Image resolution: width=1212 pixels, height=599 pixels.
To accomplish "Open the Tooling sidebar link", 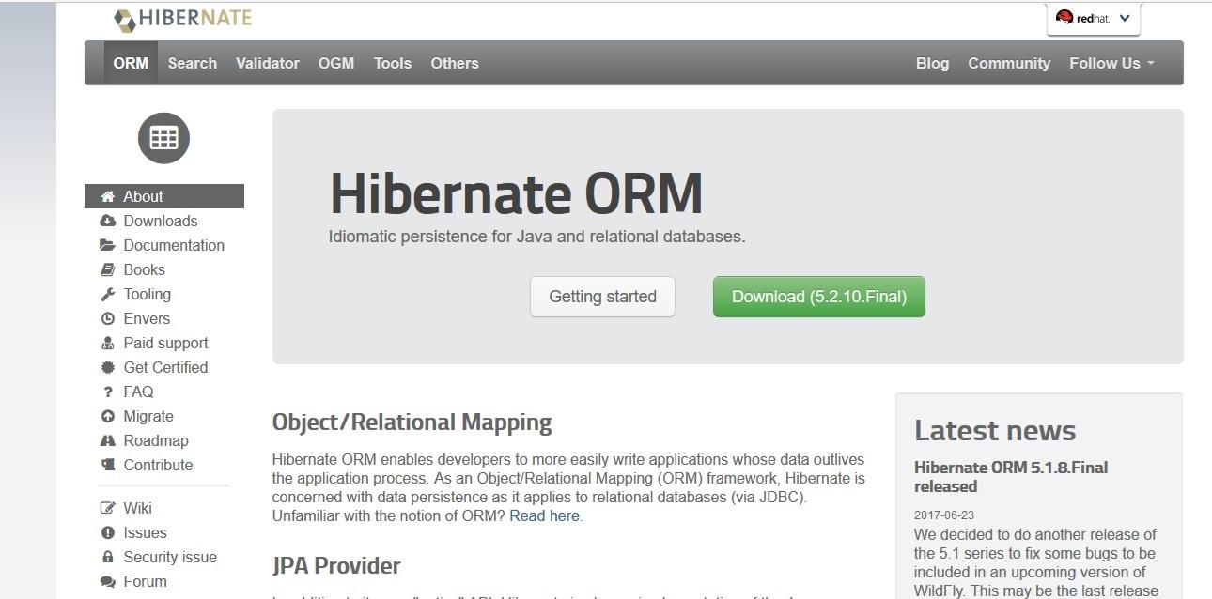I will [x=148, y=294].
